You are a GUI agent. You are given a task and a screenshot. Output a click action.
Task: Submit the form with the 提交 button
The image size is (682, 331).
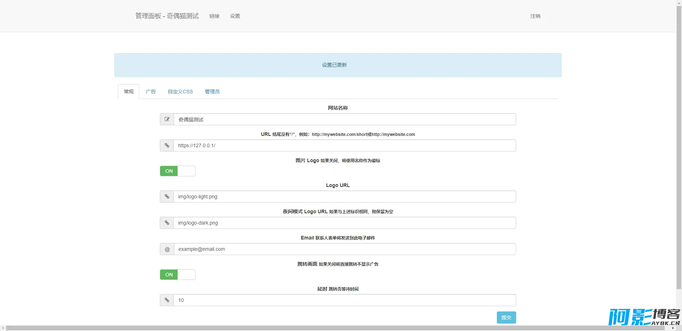click(x=507, y=318)
